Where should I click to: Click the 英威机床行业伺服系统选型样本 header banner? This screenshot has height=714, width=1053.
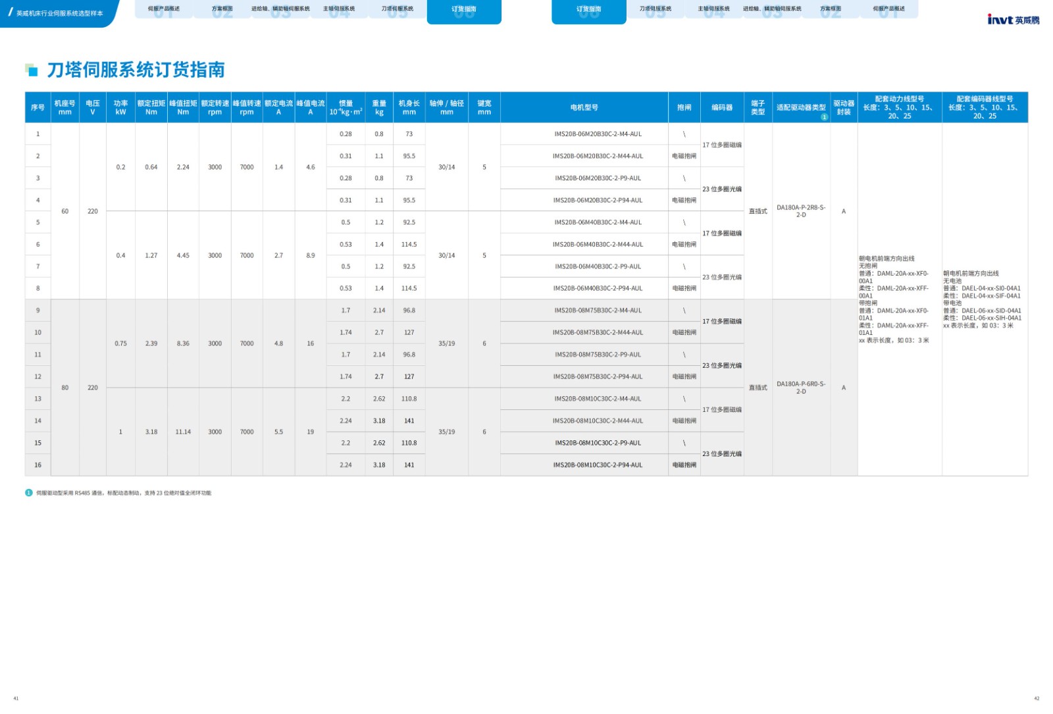point(59,13)
